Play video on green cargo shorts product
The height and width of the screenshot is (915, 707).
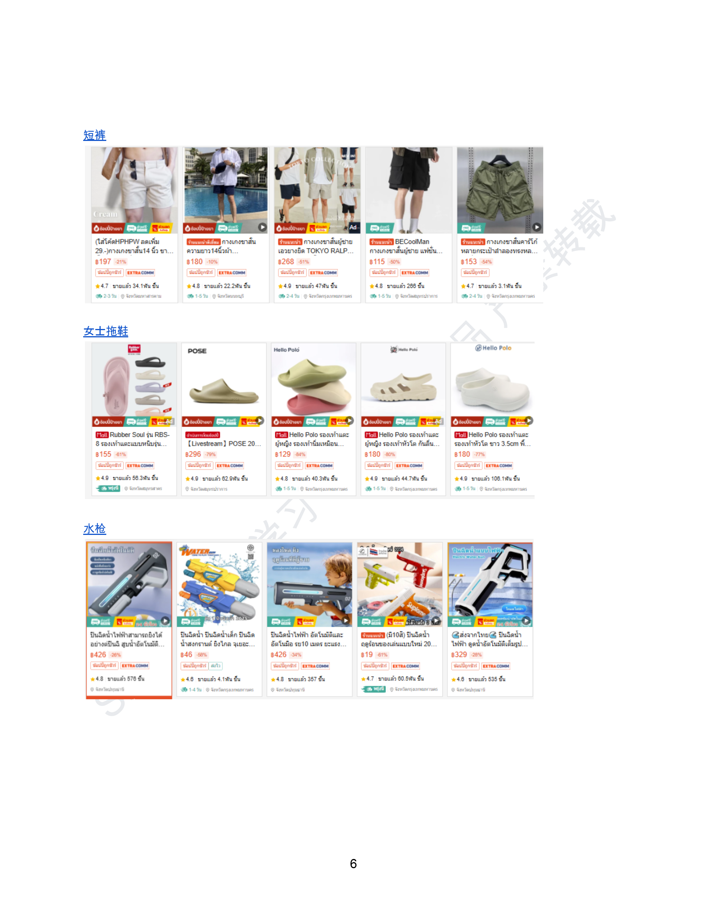tap(537, 227)
